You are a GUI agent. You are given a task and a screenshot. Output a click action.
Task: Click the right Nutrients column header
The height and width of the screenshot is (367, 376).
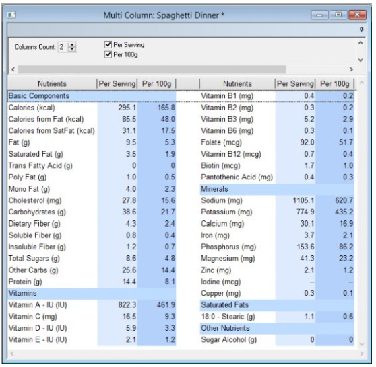click(x=237, y=84)
